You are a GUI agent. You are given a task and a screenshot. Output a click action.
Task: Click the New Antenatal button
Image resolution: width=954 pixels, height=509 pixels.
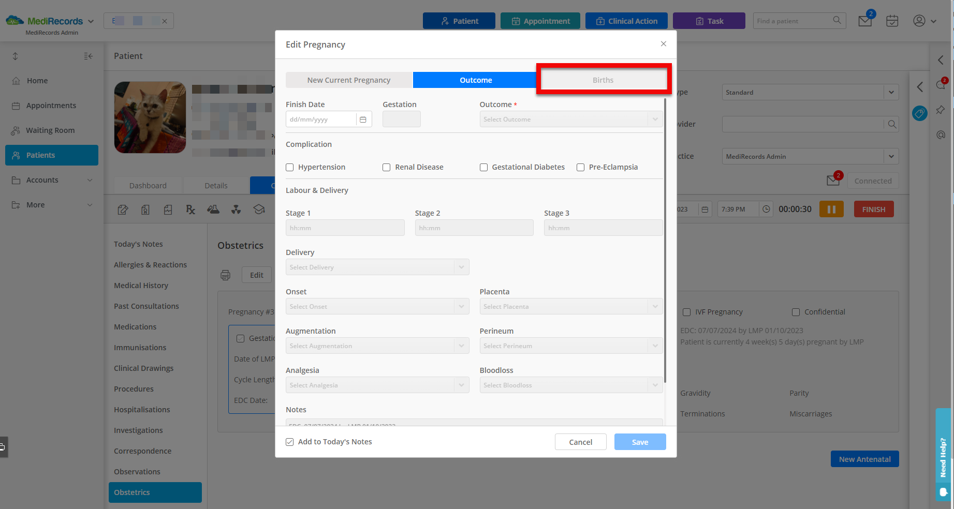click(864, 459)
